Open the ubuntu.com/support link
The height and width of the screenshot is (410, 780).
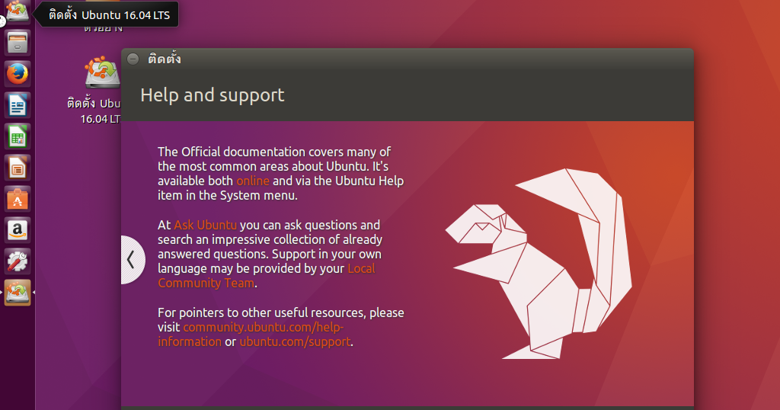click(x=295, y=342)
